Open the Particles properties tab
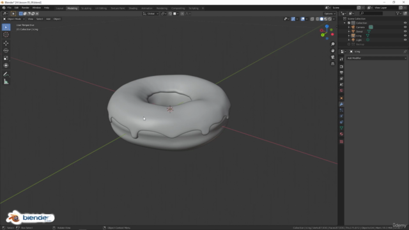This screenshot has width=409, height=230. point(341,111)
